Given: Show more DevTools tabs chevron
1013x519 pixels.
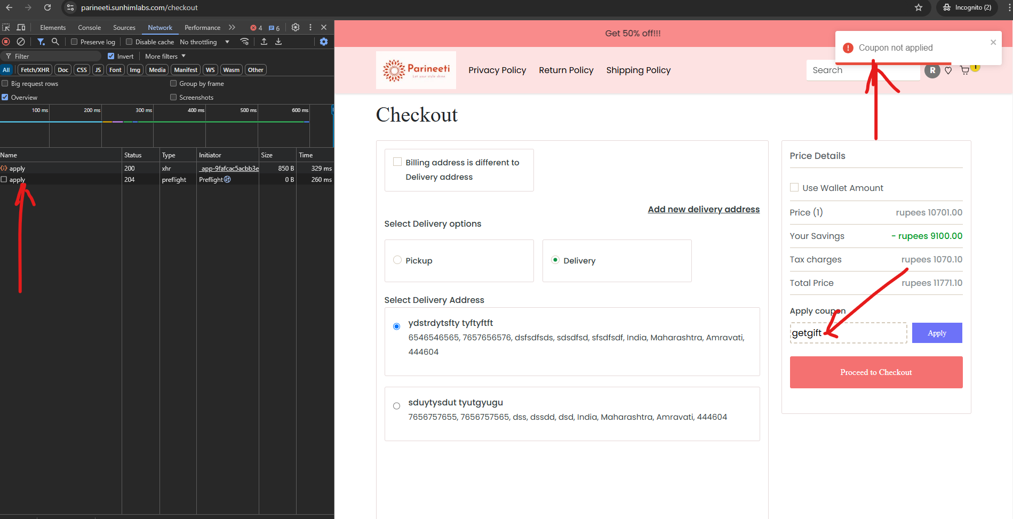Looking at the screenshot, I should tap(232, 27).
